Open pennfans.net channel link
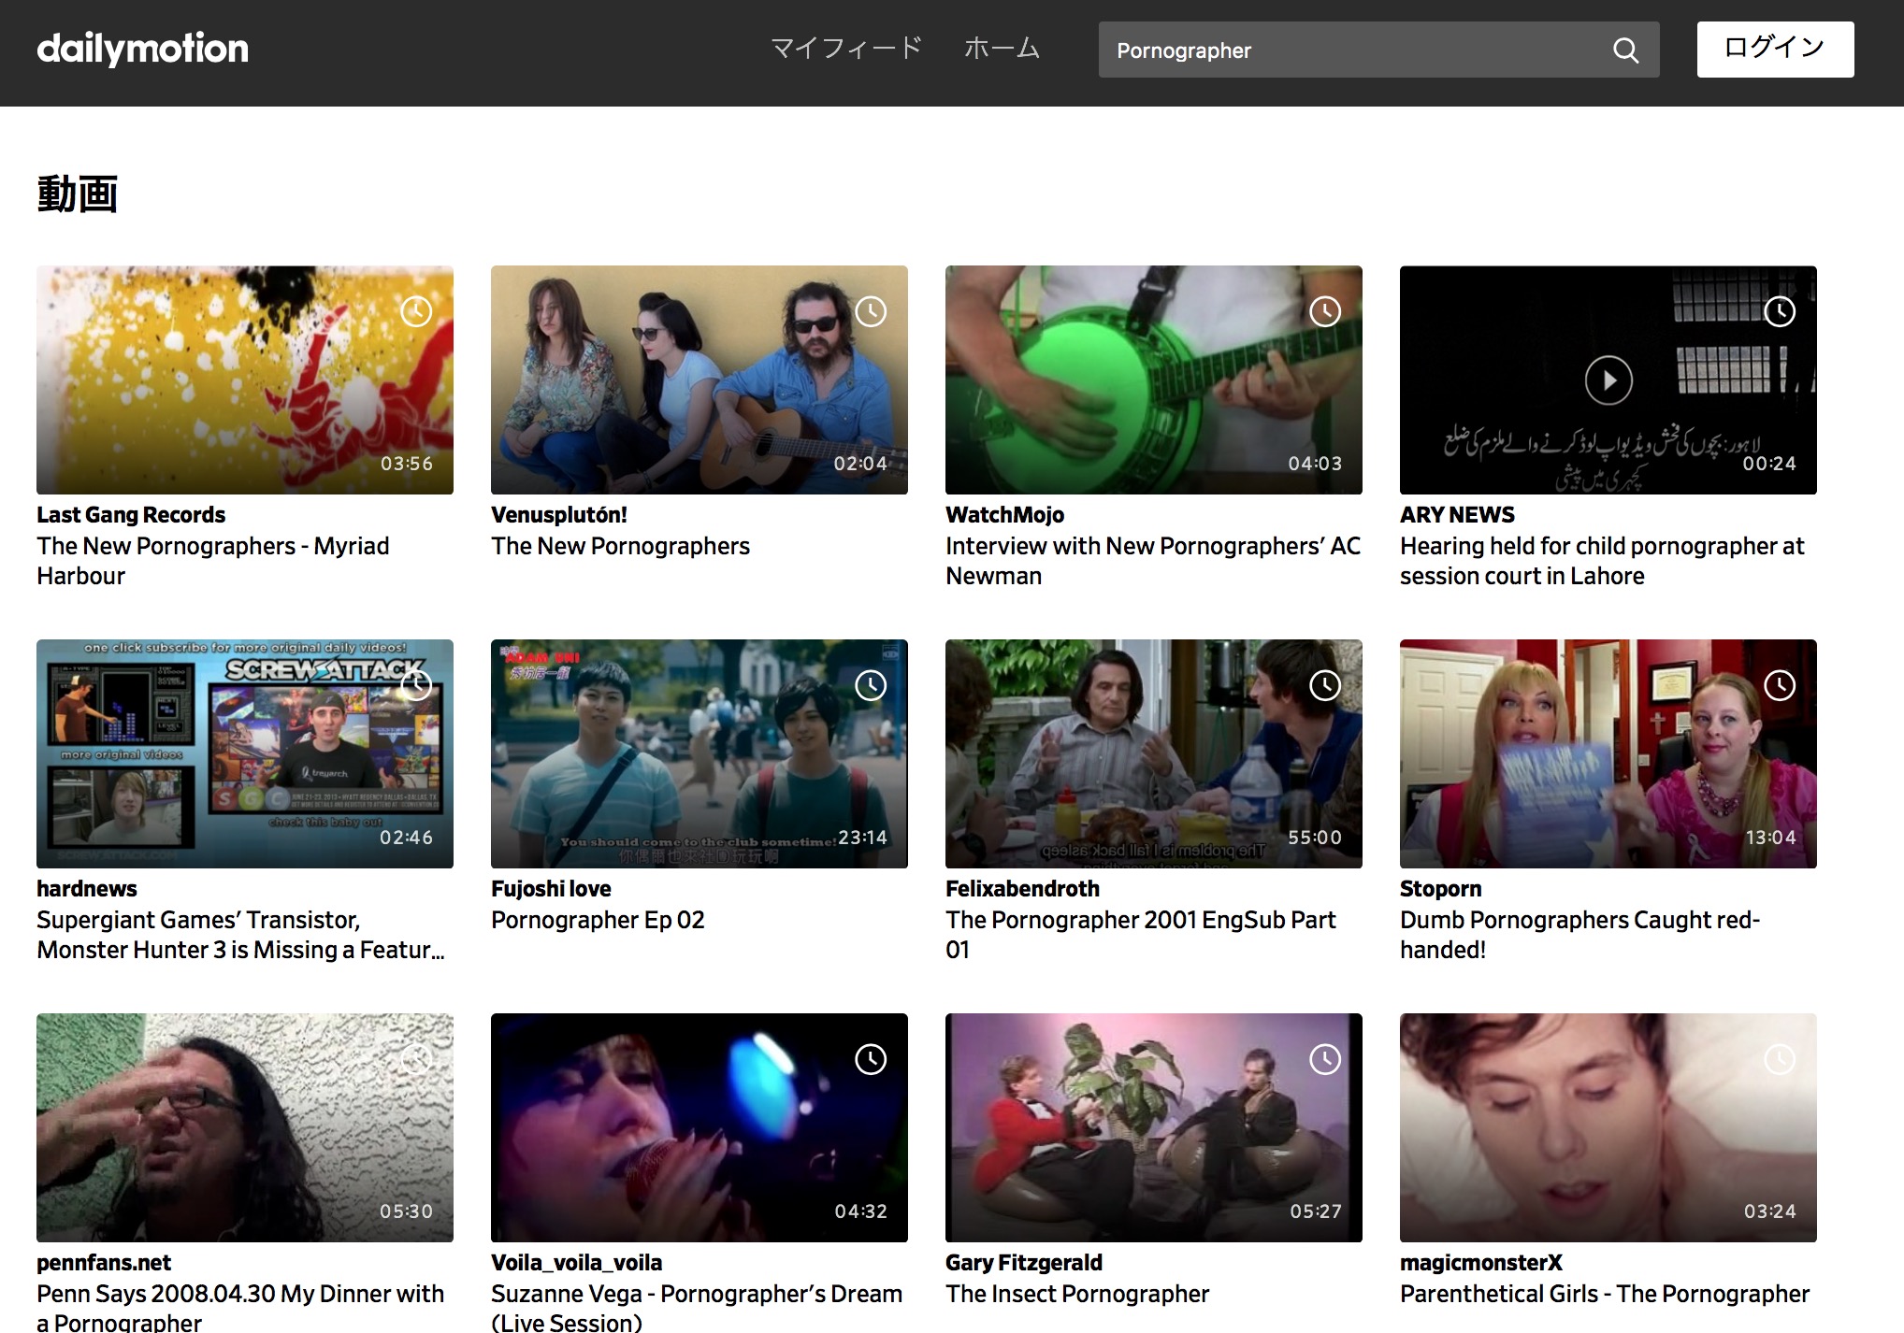Image resolution: width=1904 pixels, height=1333 pixels. coord(104,1263)
